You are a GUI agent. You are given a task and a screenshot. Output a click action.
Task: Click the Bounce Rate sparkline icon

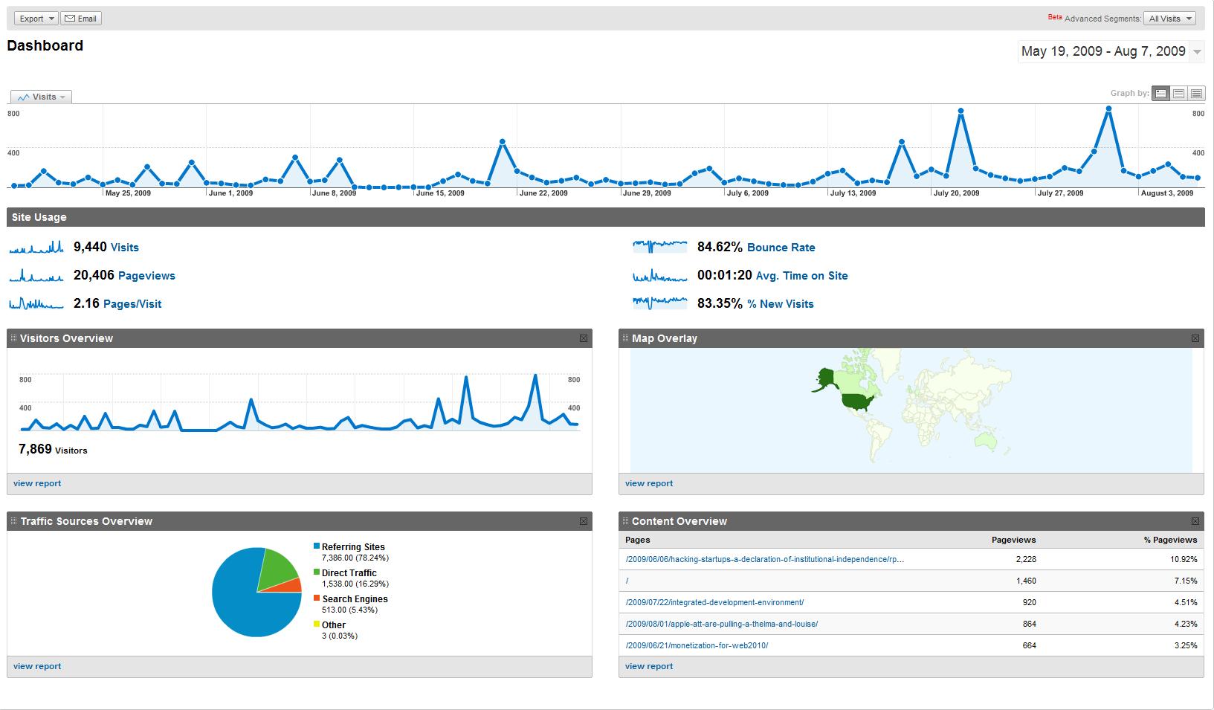[x=660, y=247]
